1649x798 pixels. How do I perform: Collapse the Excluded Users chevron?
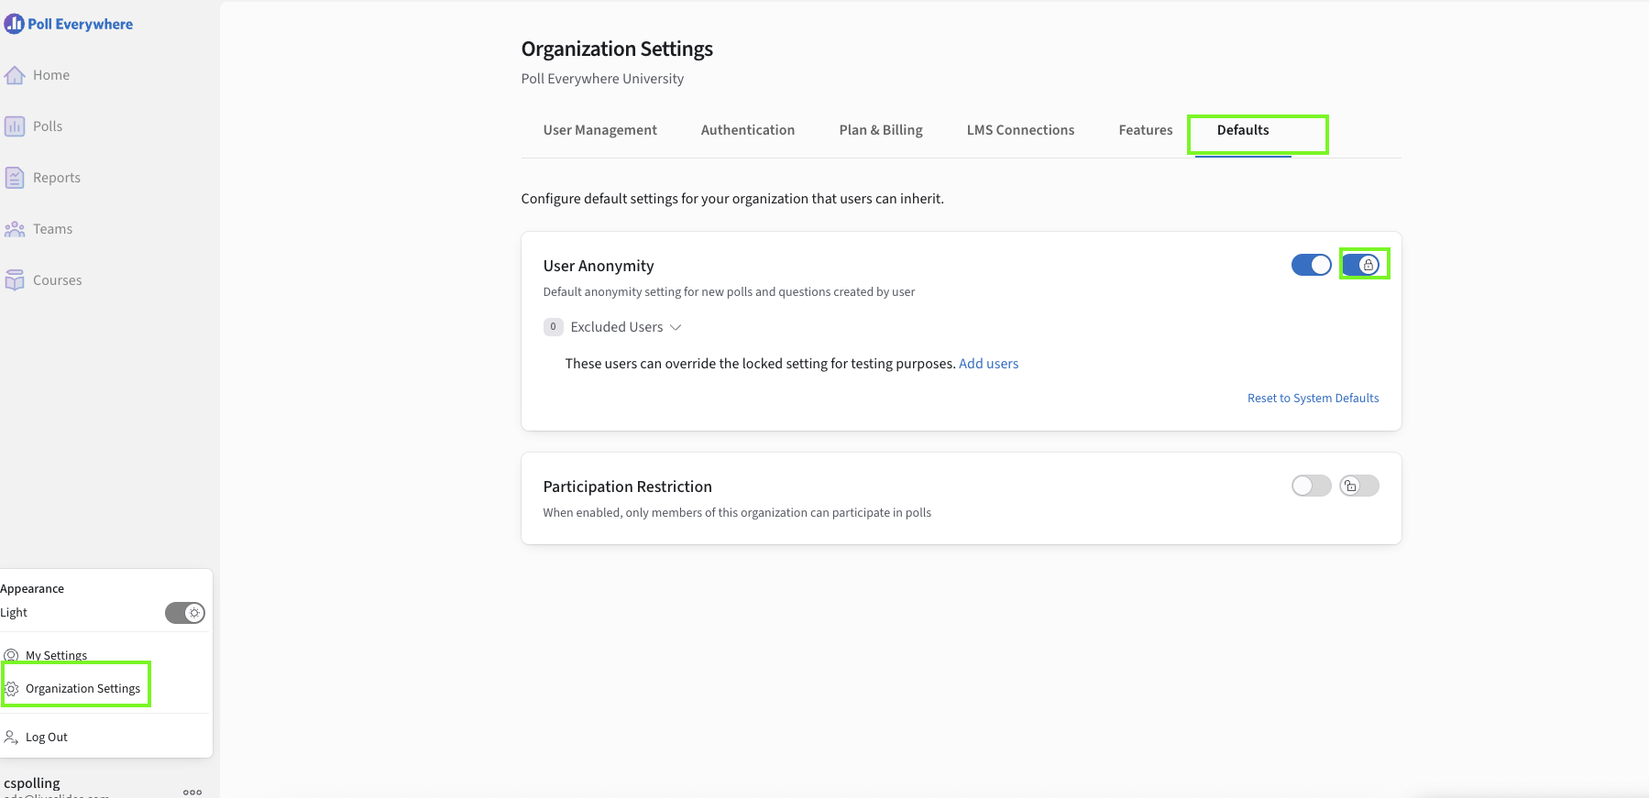[676, 327]
